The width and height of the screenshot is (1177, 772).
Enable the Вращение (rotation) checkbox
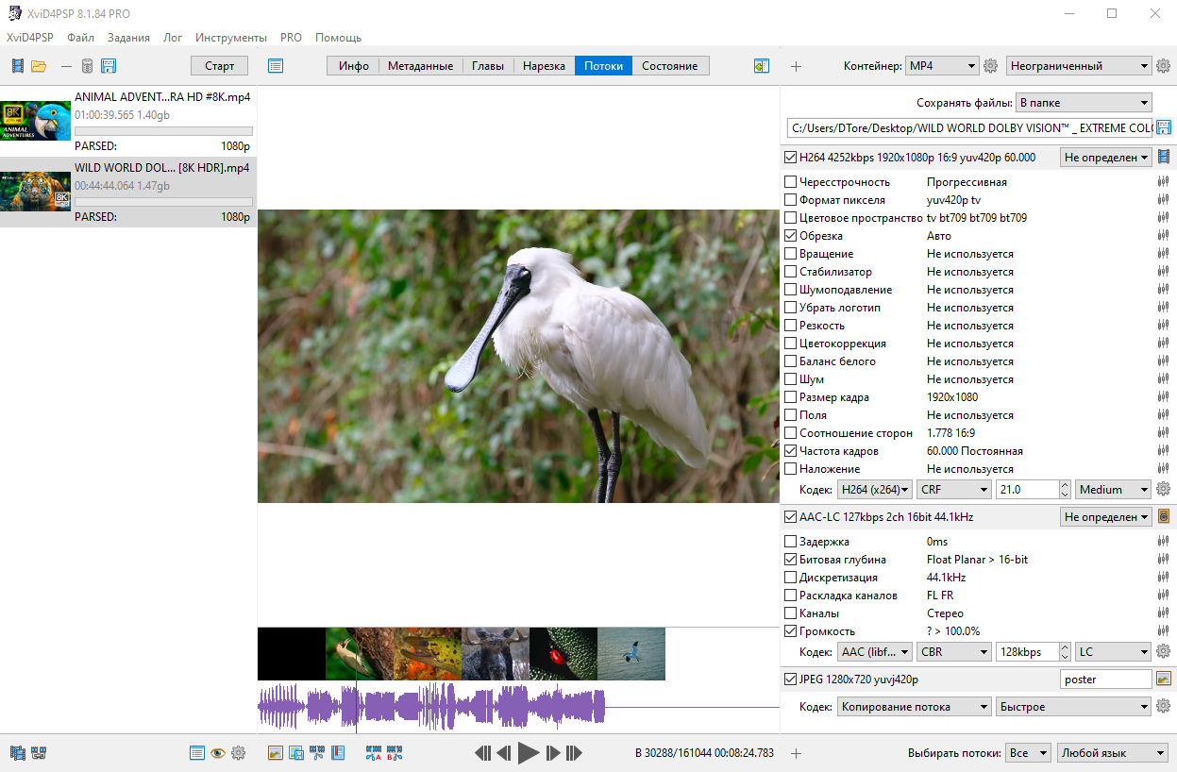(x=791, y=254)
